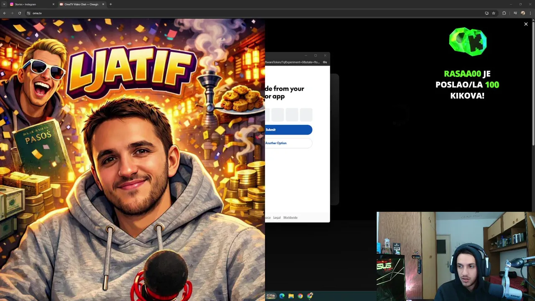535x301 pixels.
Task: Click the last code digit box
Action: [x=306, y=115]
